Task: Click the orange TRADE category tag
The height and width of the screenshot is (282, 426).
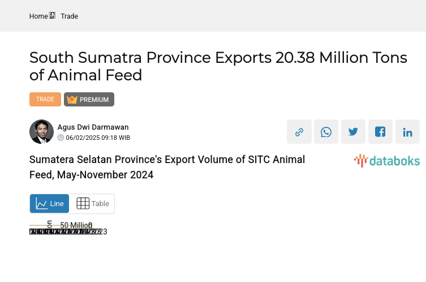Action: [45, 100]
